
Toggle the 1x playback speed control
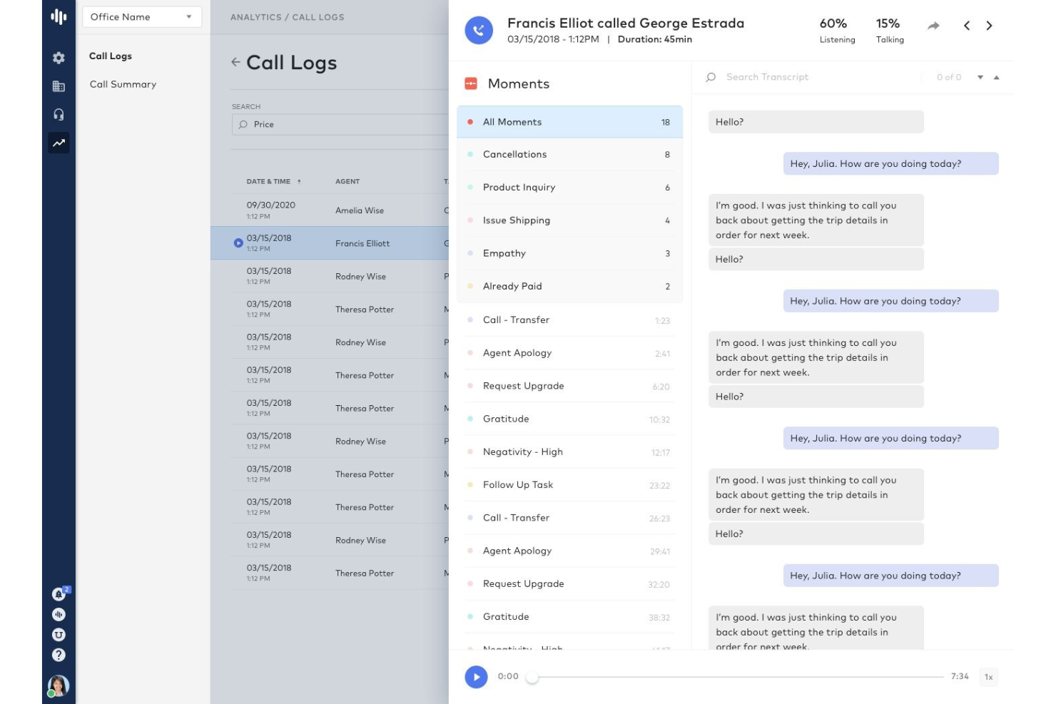click(x=988, y=677)
